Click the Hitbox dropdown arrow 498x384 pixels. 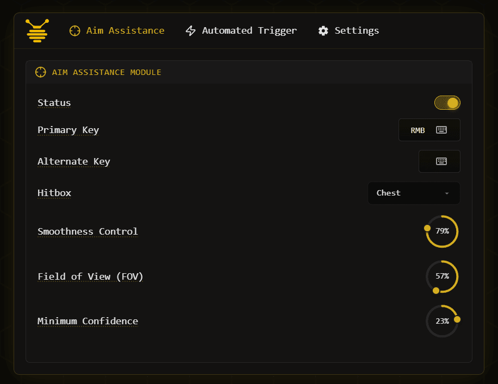coord(447,193)
